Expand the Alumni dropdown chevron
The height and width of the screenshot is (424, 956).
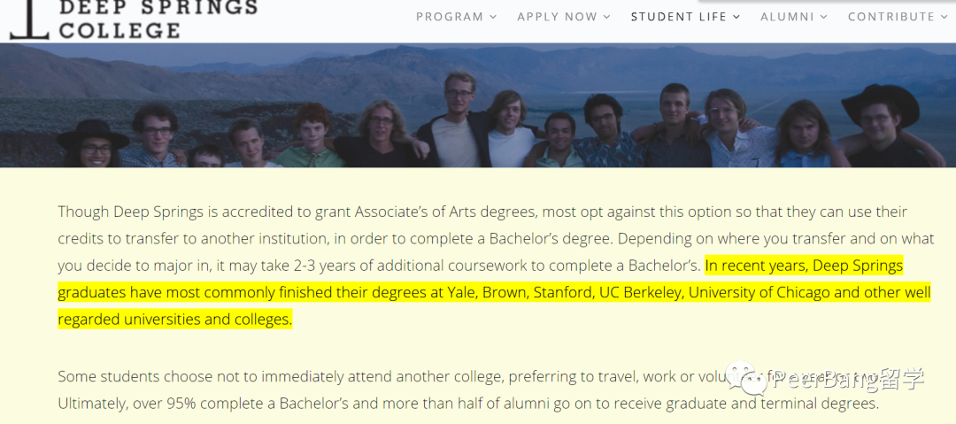pos(823,17)
